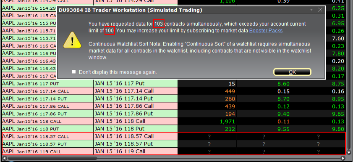Viewport: 353px width, 162px height.
Task: Click the volume value 194
Action: pos(230,114)
